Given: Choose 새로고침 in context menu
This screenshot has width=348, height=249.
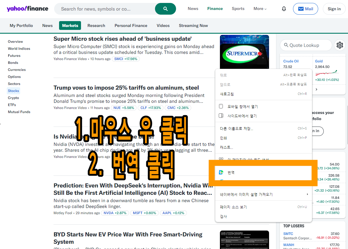Looking at the screenshot, I should point(263,94).
